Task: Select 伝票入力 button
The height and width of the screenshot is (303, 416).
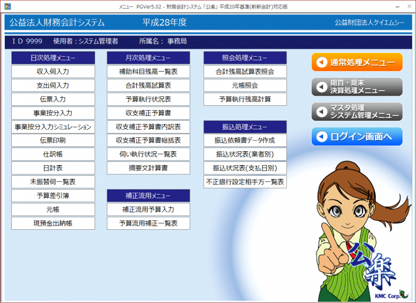Action: click(53, 99)
